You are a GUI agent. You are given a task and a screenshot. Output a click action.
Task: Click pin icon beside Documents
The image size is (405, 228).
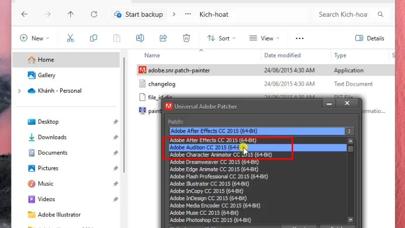pyautogui.click(x=115, y=153)
